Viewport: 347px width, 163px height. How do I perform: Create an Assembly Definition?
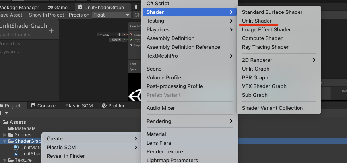171,38
